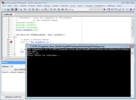This screenshot has height=100, width=136.
Task: Copy selection using toolbar icon
Action: (x=33, y=9)
